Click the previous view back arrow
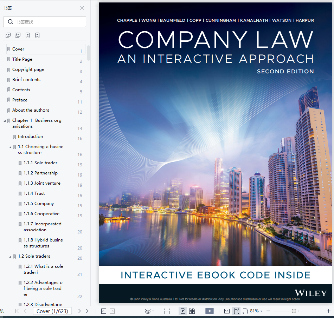 click(x=104, y=311)
